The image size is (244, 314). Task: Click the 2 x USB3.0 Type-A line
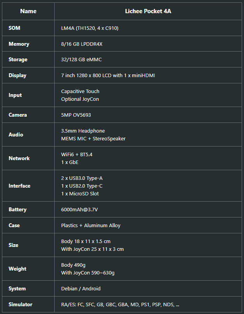click(82, 178)
